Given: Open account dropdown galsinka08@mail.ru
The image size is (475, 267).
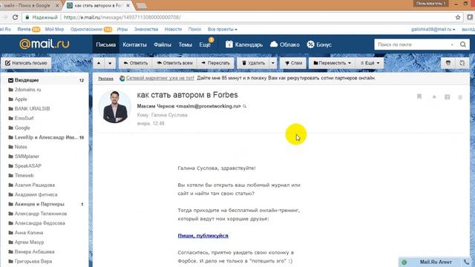Looking at the screenshot, I should click(433, 30).
